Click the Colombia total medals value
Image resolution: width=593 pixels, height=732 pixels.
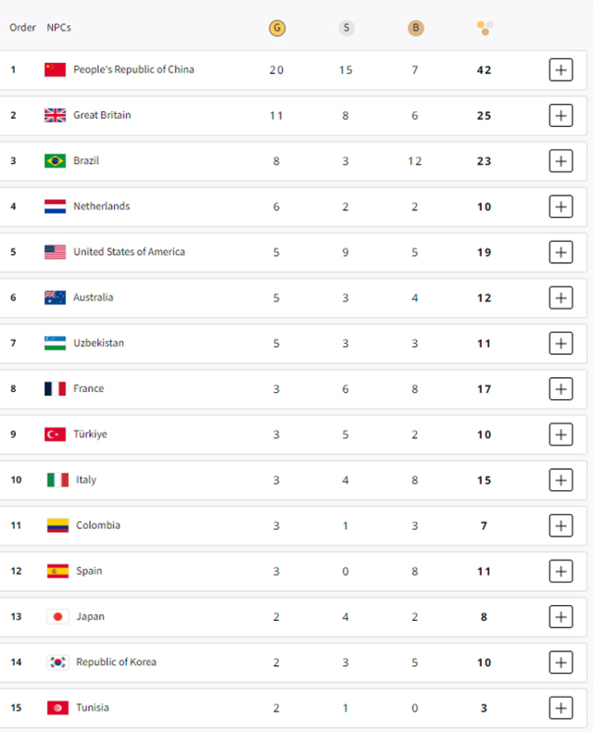coord(485,526)
